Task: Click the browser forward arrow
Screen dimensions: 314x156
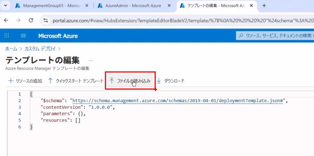Action: pos(19,20)
